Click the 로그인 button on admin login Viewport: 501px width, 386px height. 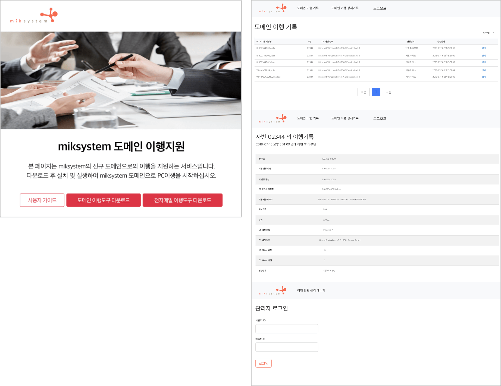click(x=263, y=363)
